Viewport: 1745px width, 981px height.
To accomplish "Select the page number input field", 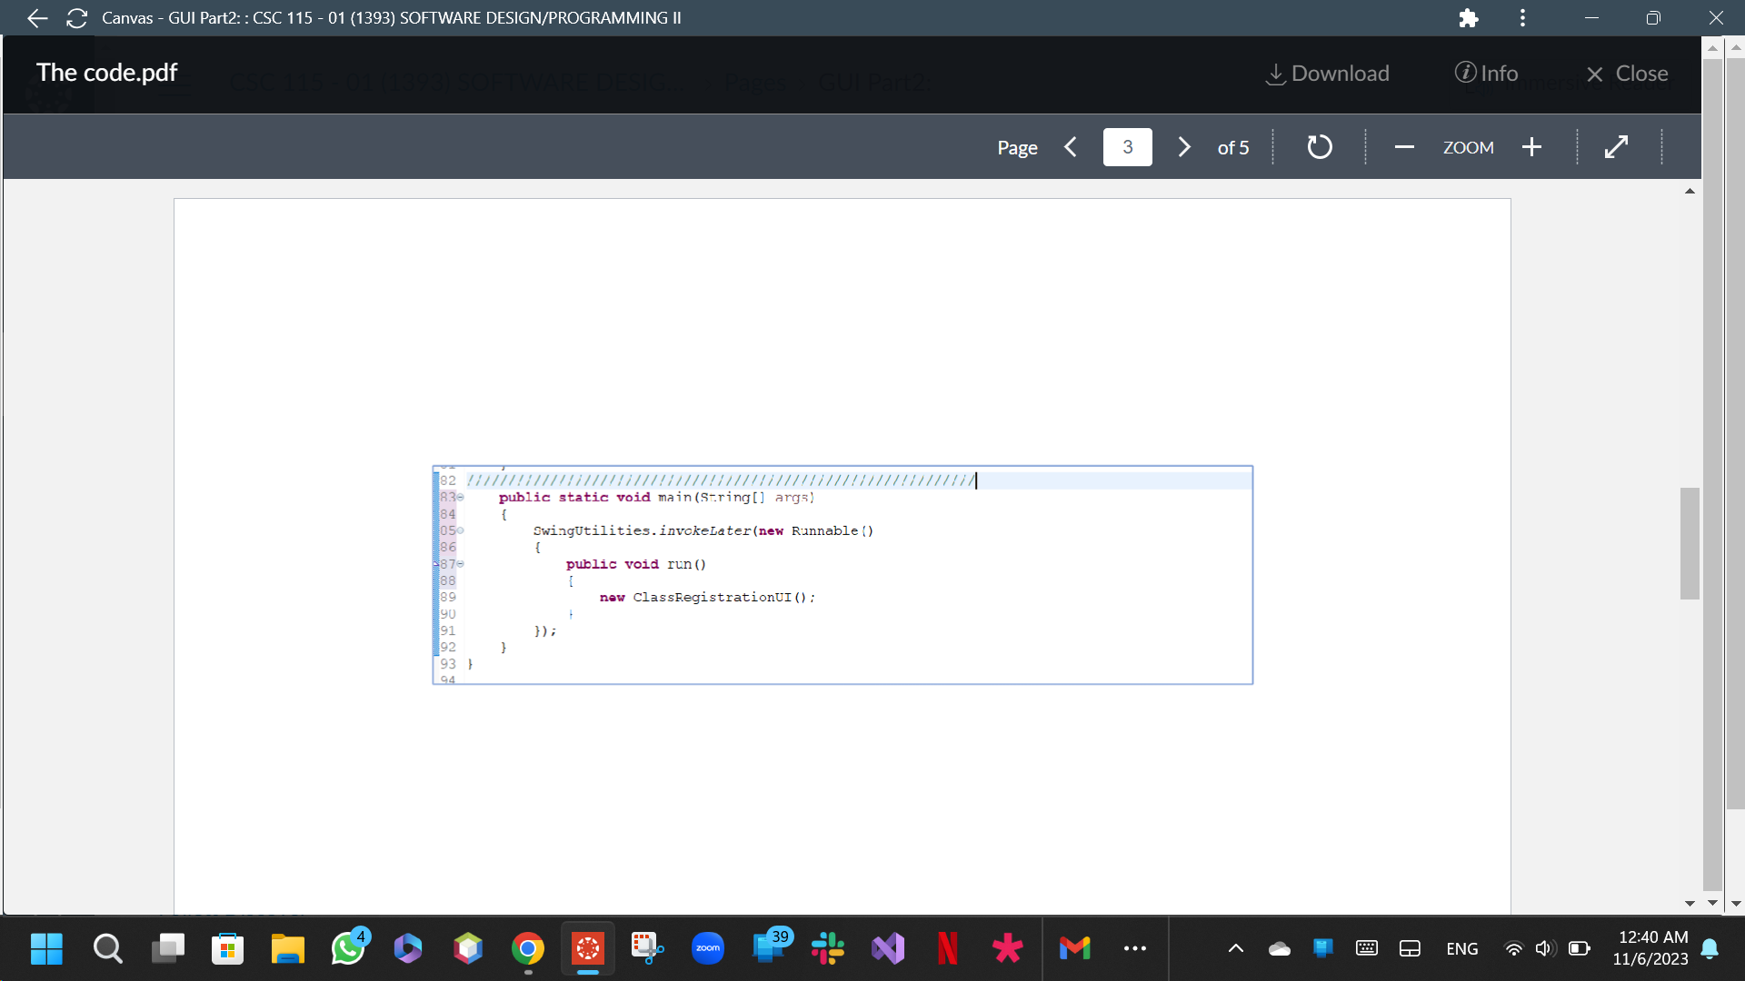I will pyautogui.click(x=1127, y=146).
